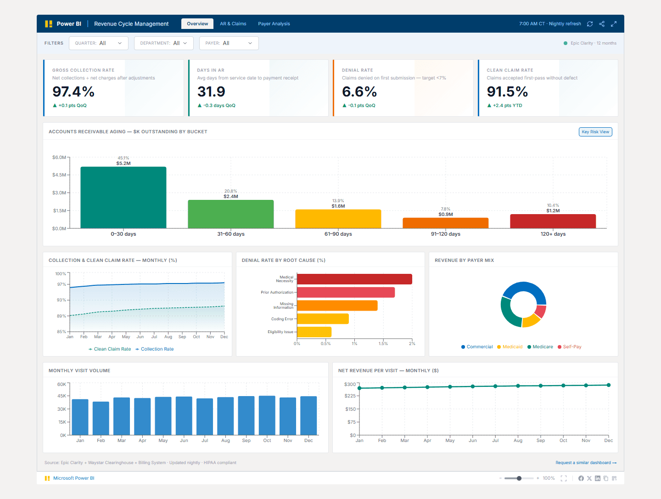661x499 pixels.
Task: Click the Revenue Cycle Management title
Action: tap(131, 24)
